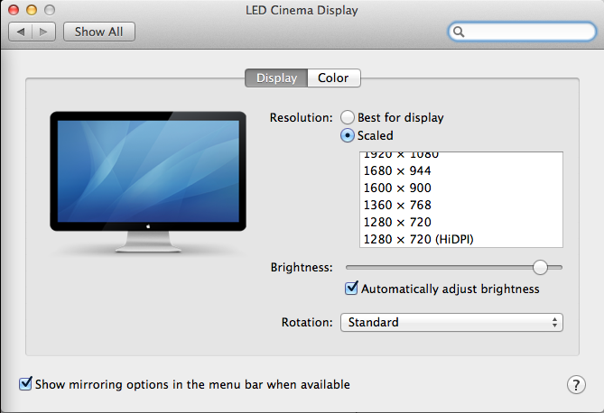Open help with the question mark button
604x413 pixels.
[576, 384]
